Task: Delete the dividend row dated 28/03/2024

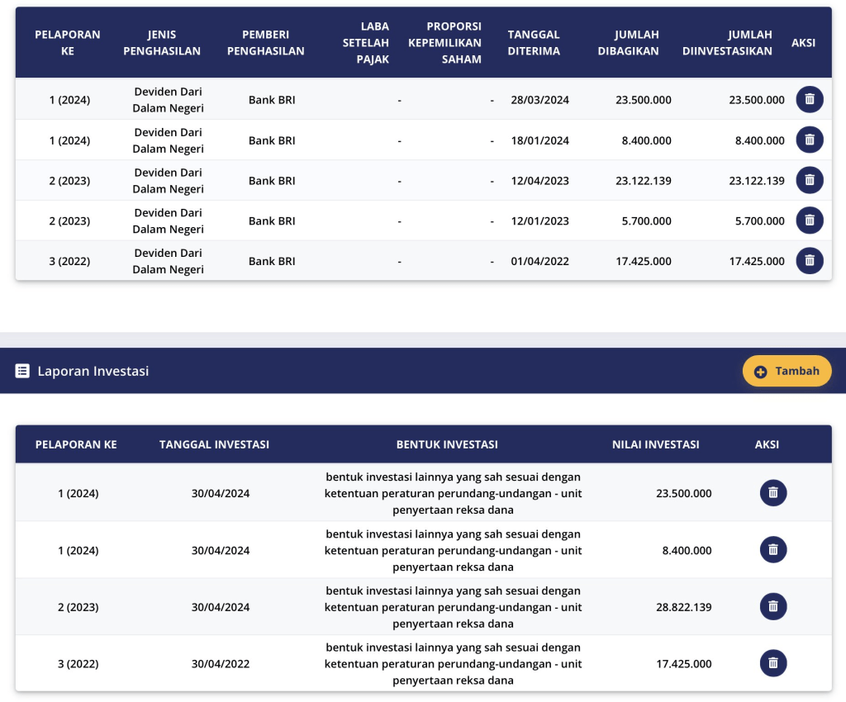Action: (x=809, y=100)
